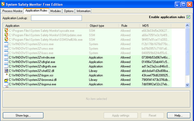Viewport: 194px width, 121px height.
Task: Click the logonui.exe window icon
Action: tap(6, 84)
